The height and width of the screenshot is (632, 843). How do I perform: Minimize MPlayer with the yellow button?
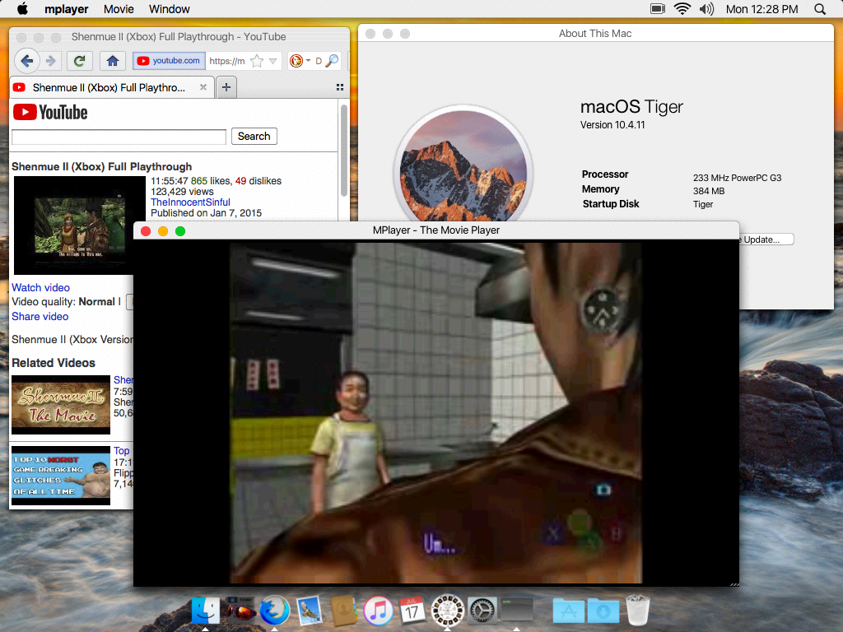pos(163,231)
